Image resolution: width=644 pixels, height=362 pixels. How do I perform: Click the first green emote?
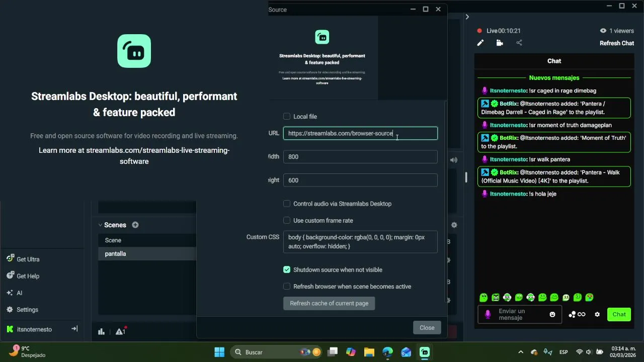[x=484, y=298]
